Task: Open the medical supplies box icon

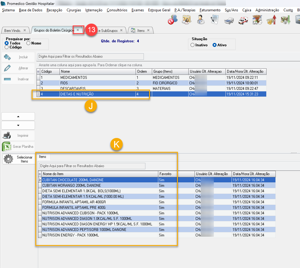Action: coord(256,20)
